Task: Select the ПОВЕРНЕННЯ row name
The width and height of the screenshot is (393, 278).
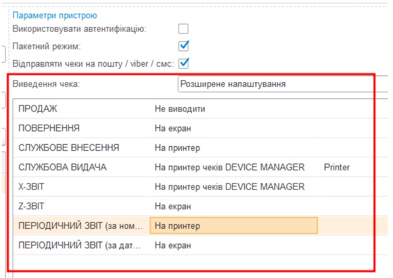Action: tap(49, 128)
